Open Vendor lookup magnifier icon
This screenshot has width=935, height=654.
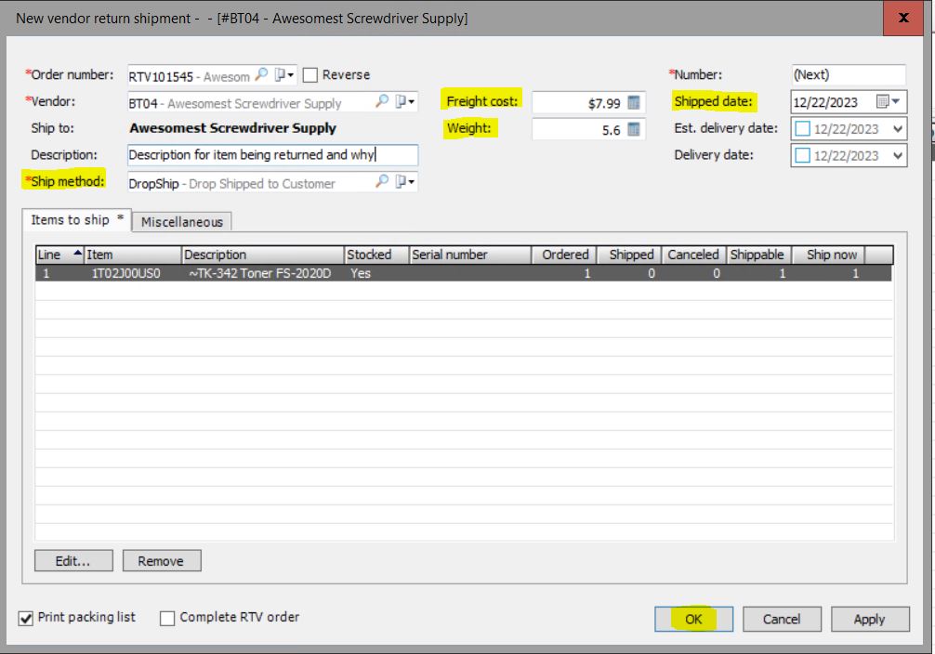pyautogui.click(x=382, y=102)
